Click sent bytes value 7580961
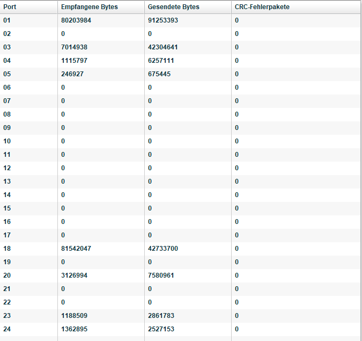Screen dimensions: 362x341 pos(161,275)
